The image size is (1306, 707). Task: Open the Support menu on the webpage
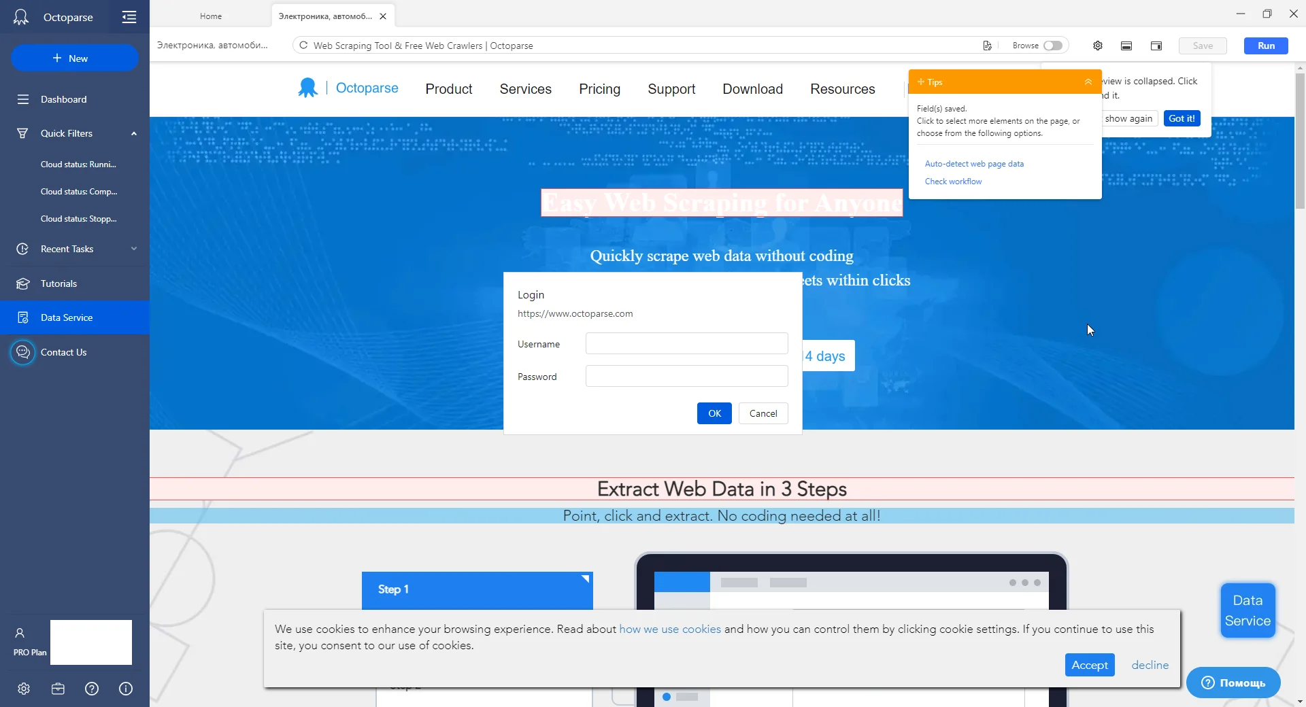pos(671,89)
